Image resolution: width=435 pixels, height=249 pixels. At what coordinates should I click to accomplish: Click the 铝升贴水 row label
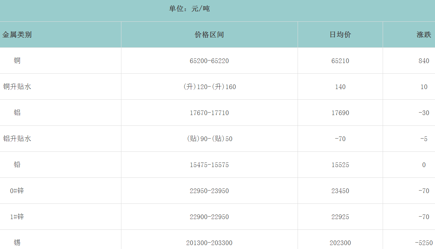(x=17, y=139)
